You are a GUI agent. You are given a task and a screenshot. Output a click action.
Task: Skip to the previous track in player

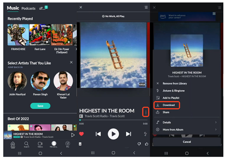98,134
